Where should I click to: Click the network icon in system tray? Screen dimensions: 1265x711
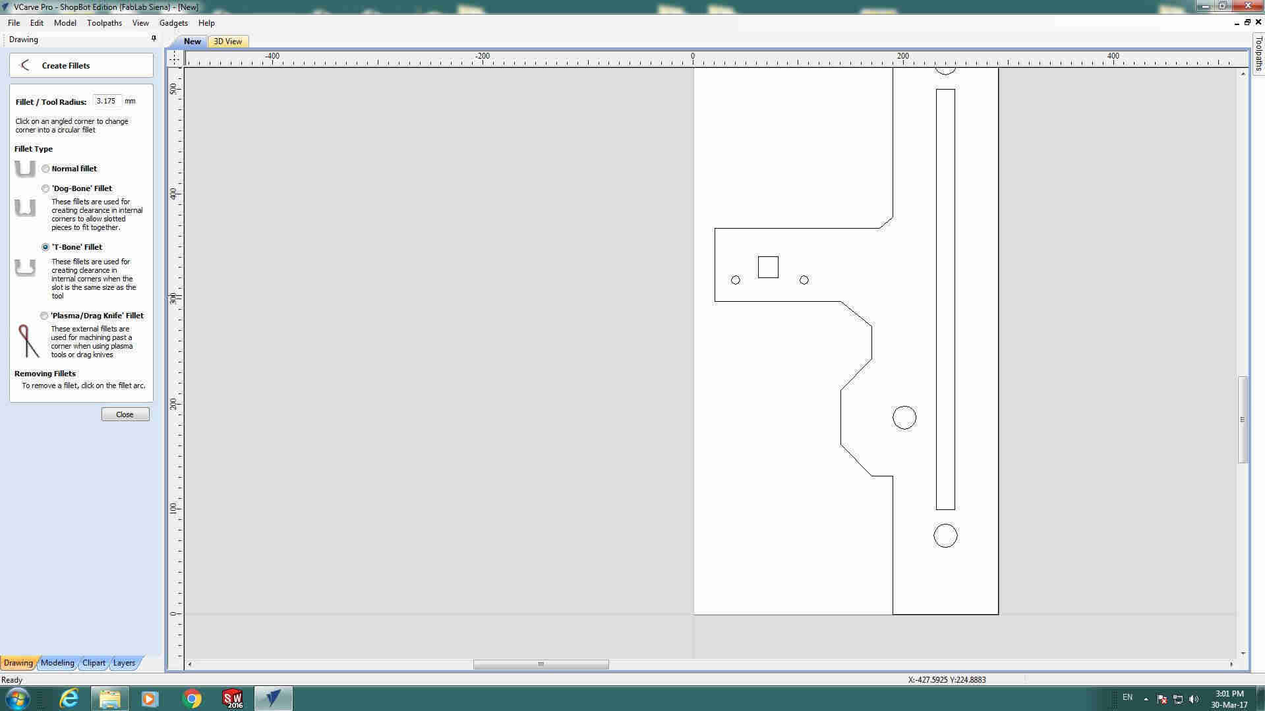click(1178, 698)
